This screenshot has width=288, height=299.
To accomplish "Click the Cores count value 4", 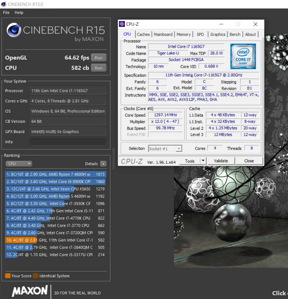I will (x=215, y=148).
